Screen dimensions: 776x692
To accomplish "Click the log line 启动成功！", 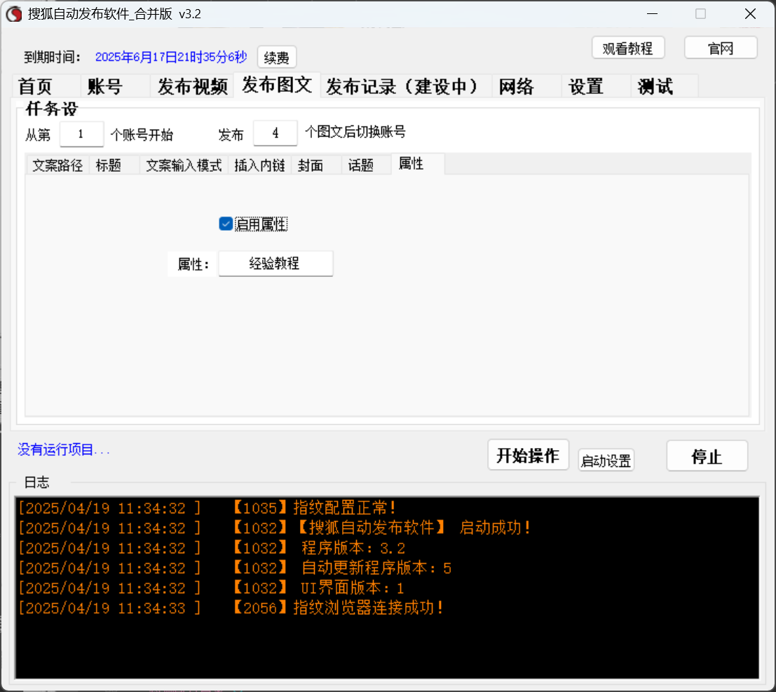I will coord(275,528).
